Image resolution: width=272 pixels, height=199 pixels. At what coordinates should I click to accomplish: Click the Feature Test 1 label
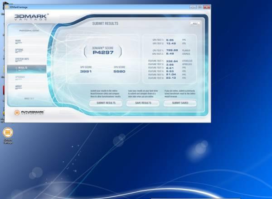(x=156, y=61)
